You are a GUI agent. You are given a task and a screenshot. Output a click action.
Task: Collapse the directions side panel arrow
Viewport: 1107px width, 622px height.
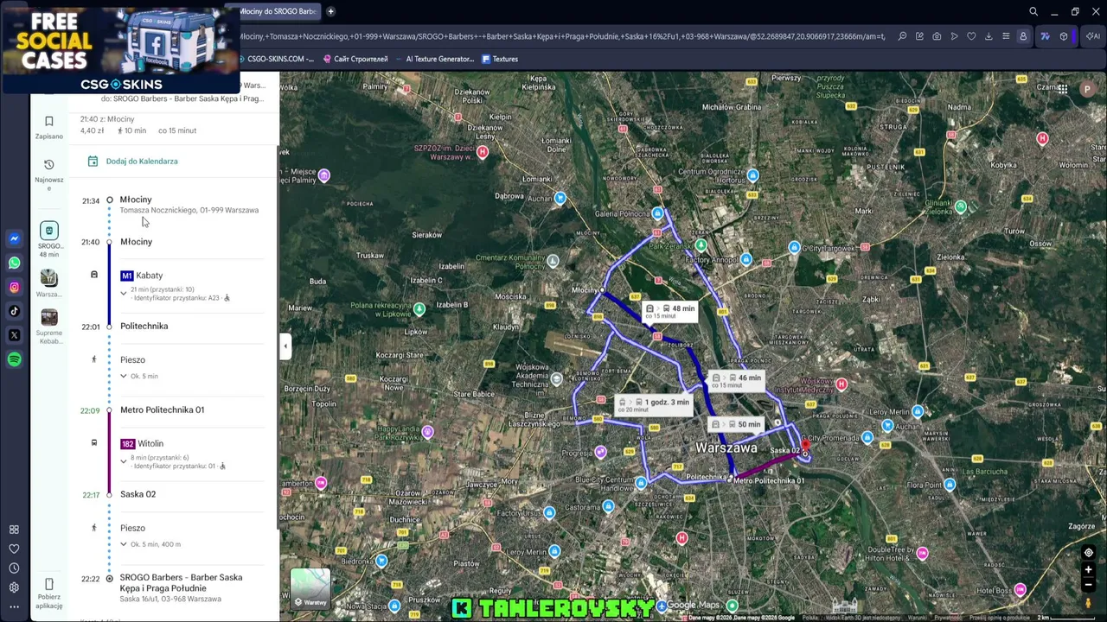[285, 346]
